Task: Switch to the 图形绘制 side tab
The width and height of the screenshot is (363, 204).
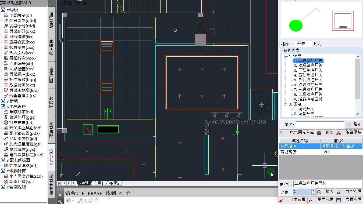Action: coord(51,75)
